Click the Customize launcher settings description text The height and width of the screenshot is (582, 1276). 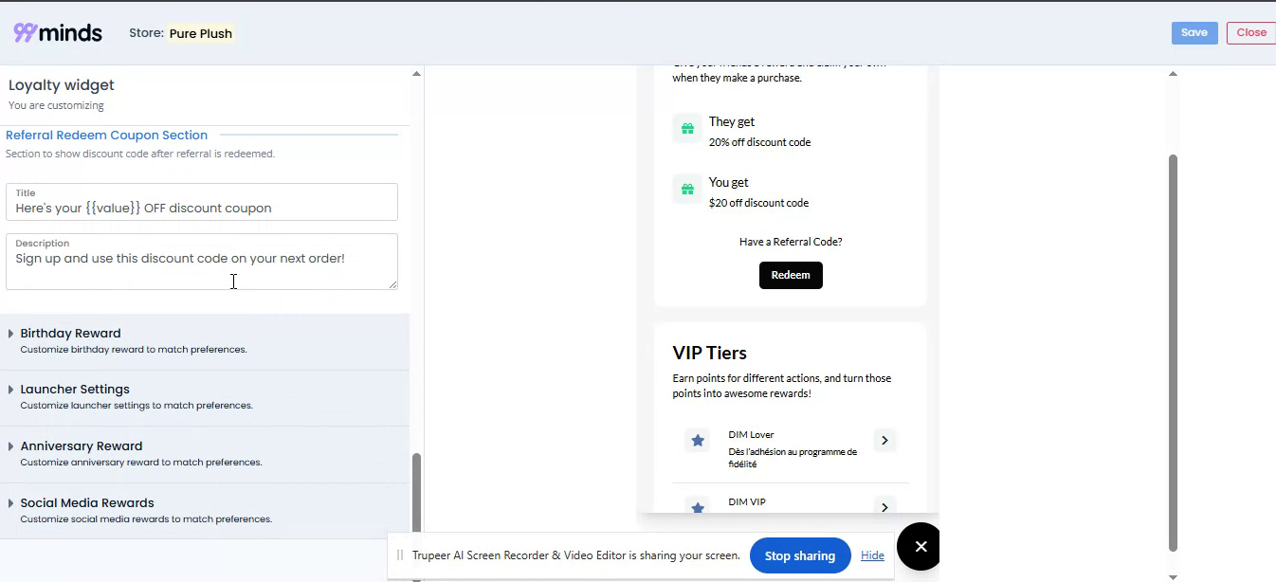(137, 406)
